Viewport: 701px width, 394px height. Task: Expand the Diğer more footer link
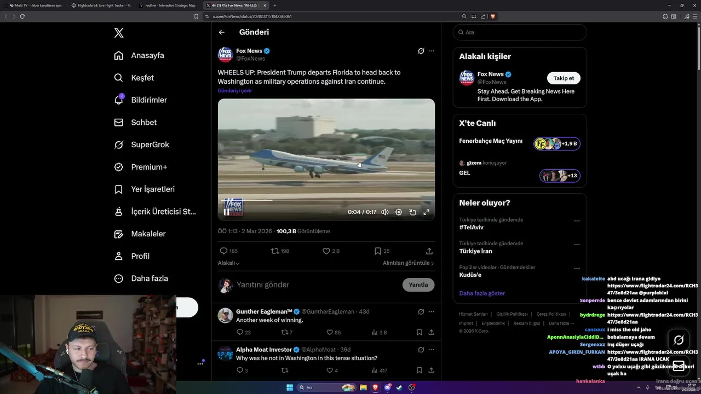(x=561, y=323)
